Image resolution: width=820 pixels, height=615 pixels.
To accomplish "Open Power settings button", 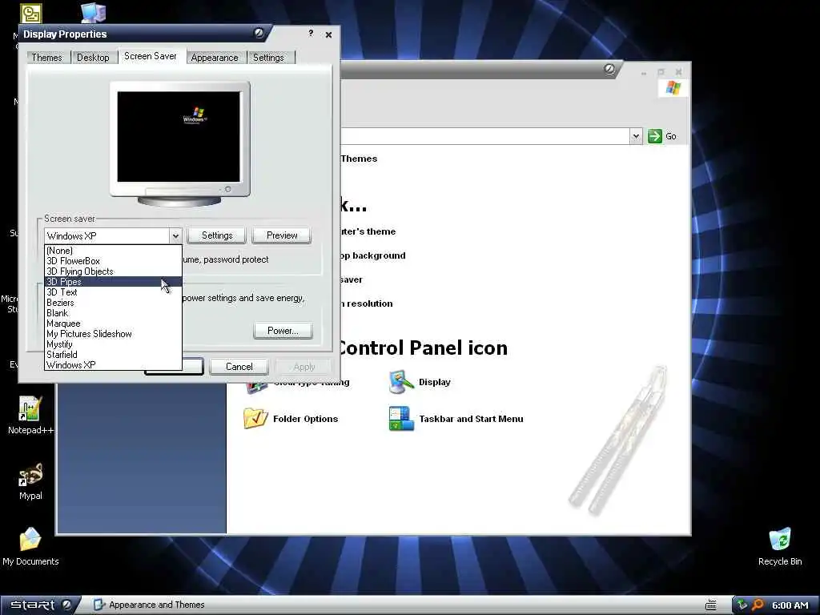I will (283, 331).
